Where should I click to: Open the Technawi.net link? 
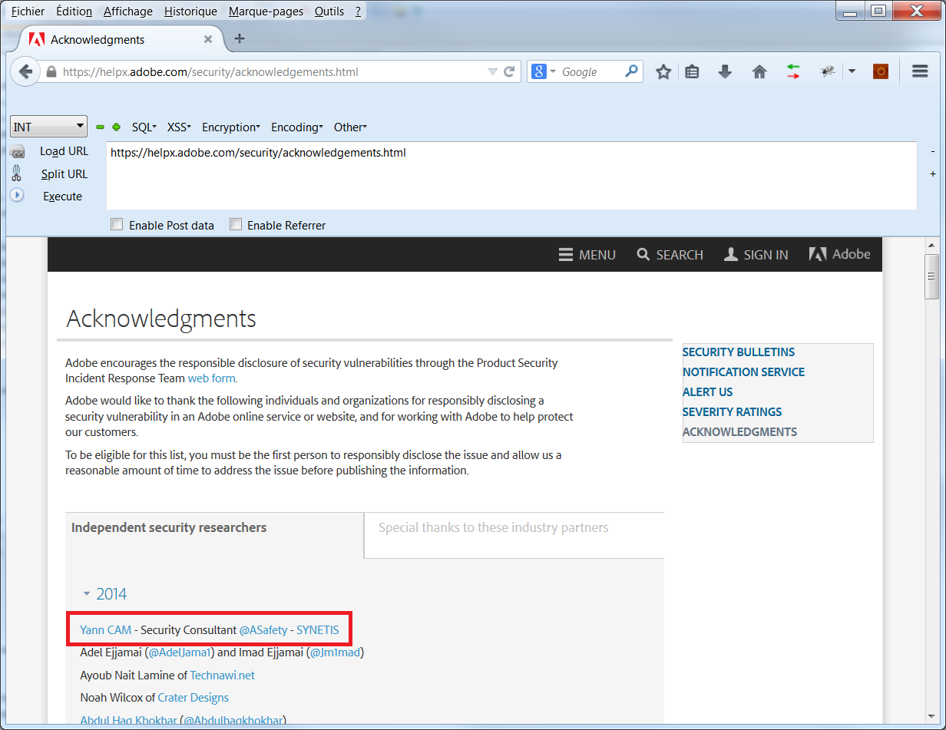pos(223,675)
